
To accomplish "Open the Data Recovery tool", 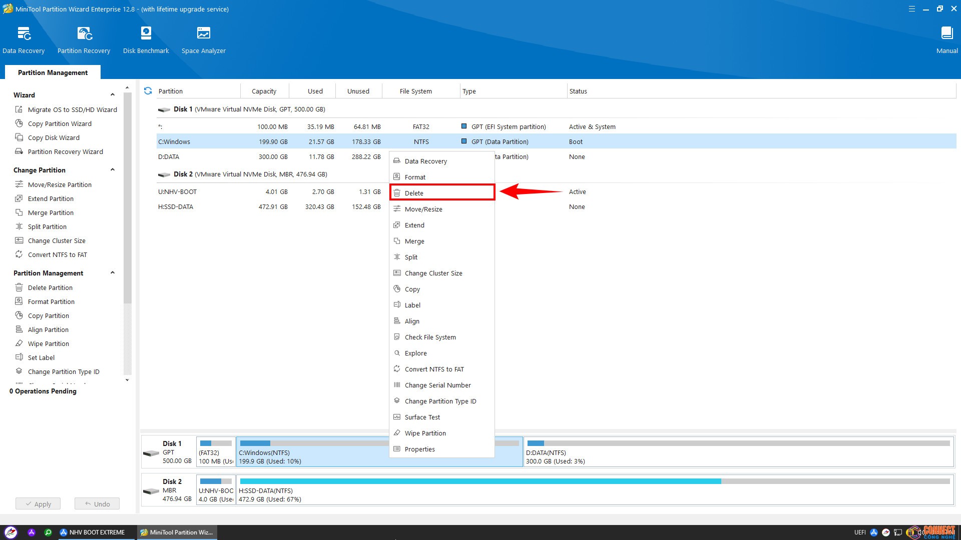I will tap(24, 40).
